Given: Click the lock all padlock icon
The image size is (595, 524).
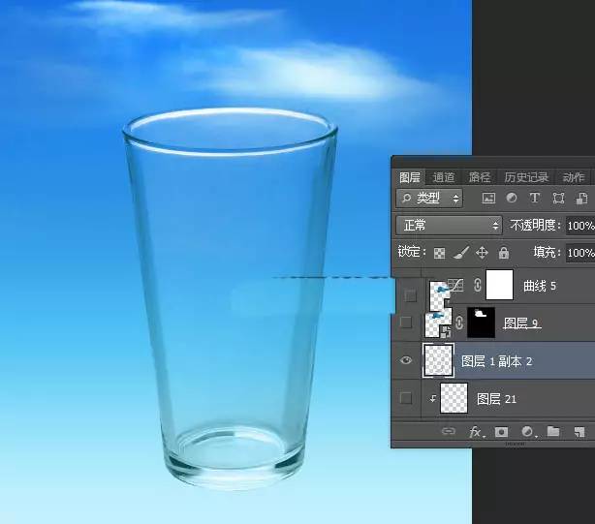Looking at the screenshot, I should point(503,253).
